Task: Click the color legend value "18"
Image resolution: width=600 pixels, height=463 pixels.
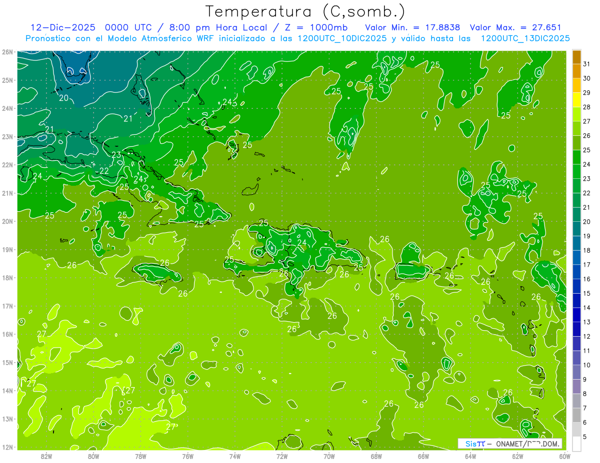Action: pos(586,250)
